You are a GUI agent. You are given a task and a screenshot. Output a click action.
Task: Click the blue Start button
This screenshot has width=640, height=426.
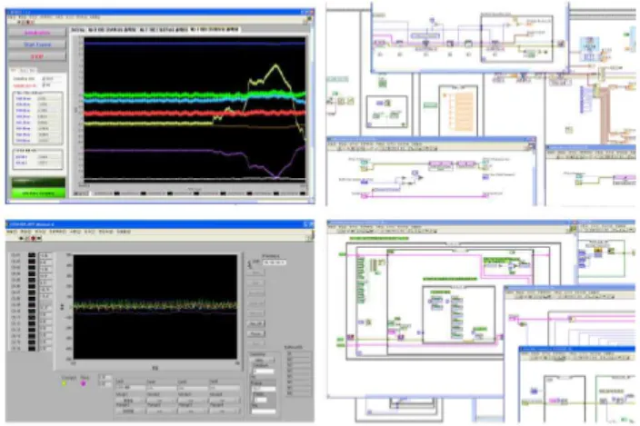tap(37, 45)
